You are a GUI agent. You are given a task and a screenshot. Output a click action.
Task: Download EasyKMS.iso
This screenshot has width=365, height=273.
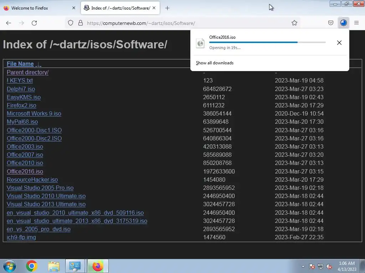[24, 97]
